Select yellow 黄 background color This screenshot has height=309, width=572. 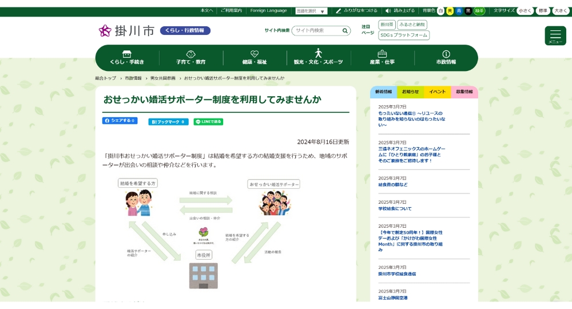450,11
